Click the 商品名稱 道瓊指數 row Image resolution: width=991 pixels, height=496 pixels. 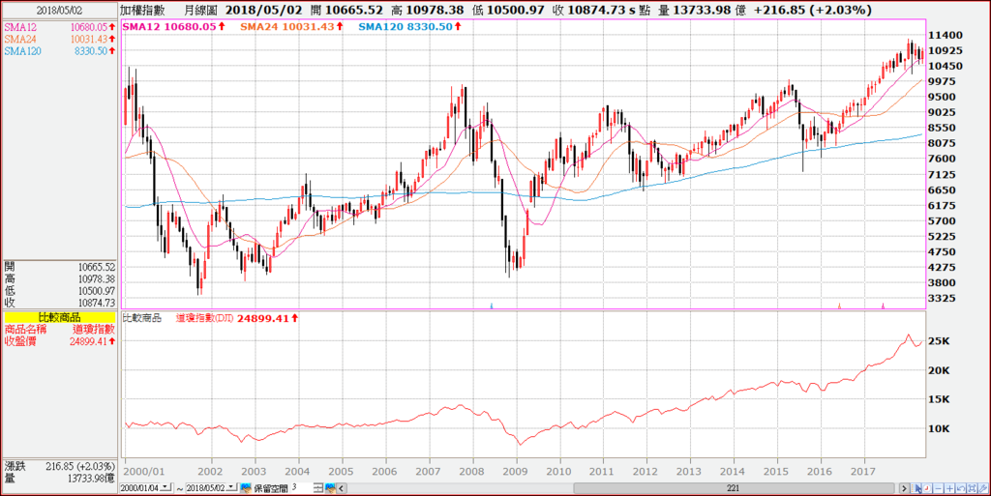point(59,330)
